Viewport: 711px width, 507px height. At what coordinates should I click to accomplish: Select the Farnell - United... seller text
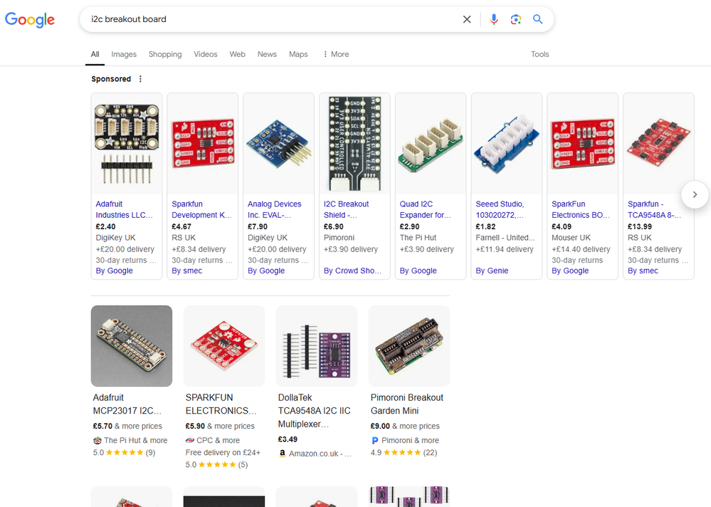point(505,238)
